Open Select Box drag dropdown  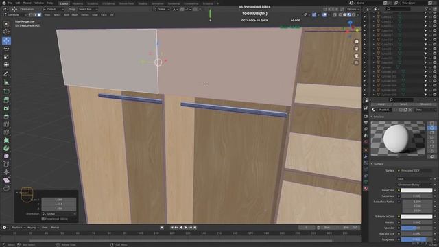[87, 9]
